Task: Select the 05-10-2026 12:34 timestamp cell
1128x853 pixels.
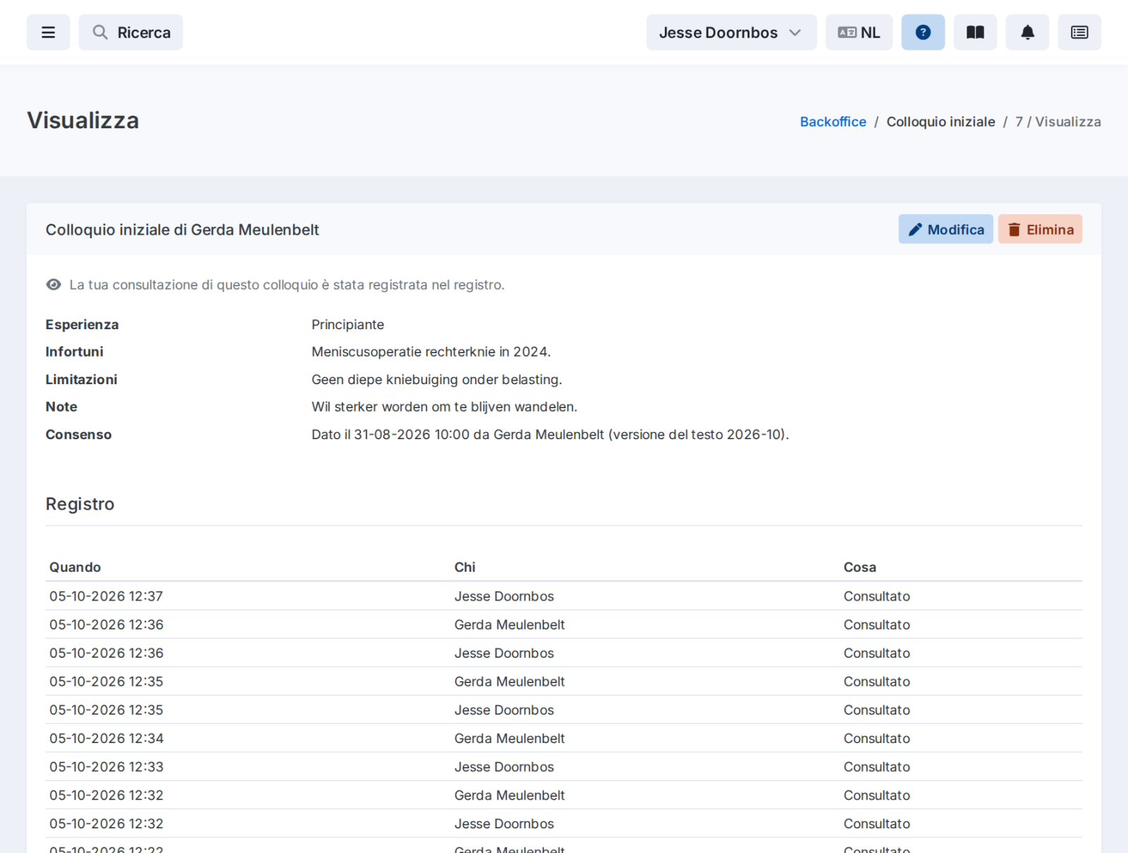Action: click(x=106, y=739)
